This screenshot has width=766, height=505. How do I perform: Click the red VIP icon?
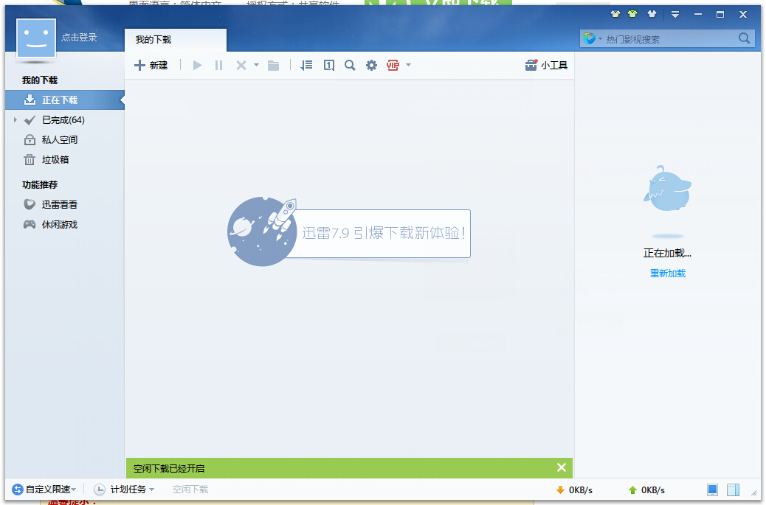pyautogui.click(x=393, y=66)
